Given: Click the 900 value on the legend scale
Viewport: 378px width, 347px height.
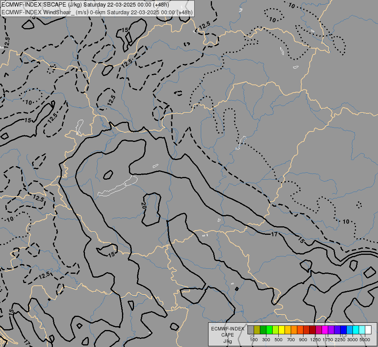Looking at the screenshot, I should (x=303, y=340).
